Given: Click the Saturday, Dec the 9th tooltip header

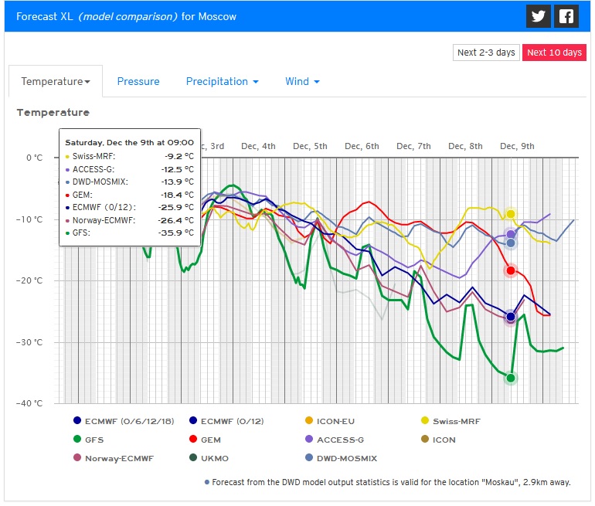Looking at the screenshot, I should click(x=129, y=143).
